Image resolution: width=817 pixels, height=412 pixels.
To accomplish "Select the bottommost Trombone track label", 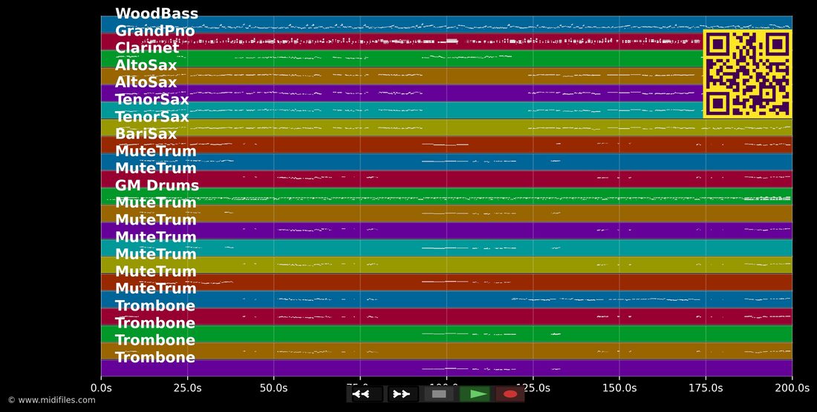I will coord(154,357).
